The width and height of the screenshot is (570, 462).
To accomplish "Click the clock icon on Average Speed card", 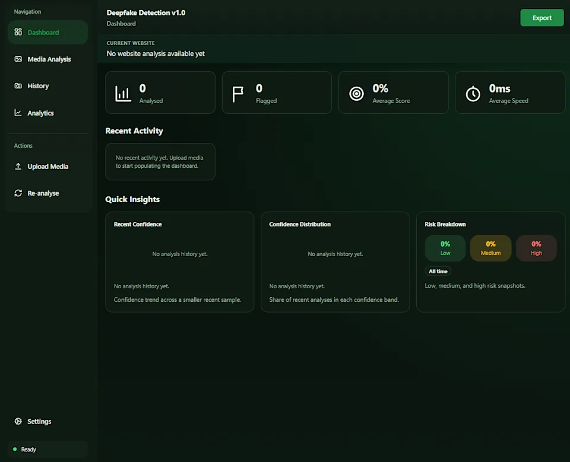I will pyautogui.click(x=473, y=93).
